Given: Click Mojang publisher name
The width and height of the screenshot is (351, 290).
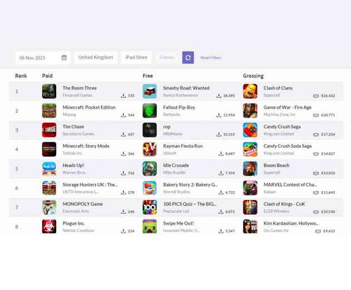Looking at the screenshot, I should click(x=69, y=114).
